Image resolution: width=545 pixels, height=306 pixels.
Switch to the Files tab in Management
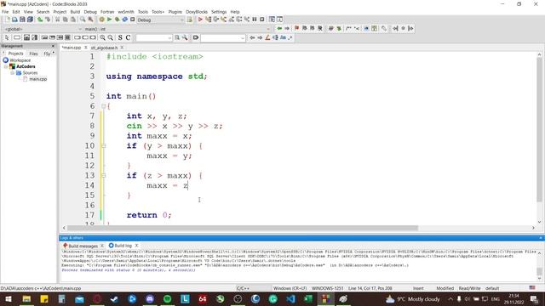pyautogui.click(x=34, y=54)
